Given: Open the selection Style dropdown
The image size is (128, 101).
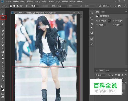Looking at the screenshot, I should [62, 6].
